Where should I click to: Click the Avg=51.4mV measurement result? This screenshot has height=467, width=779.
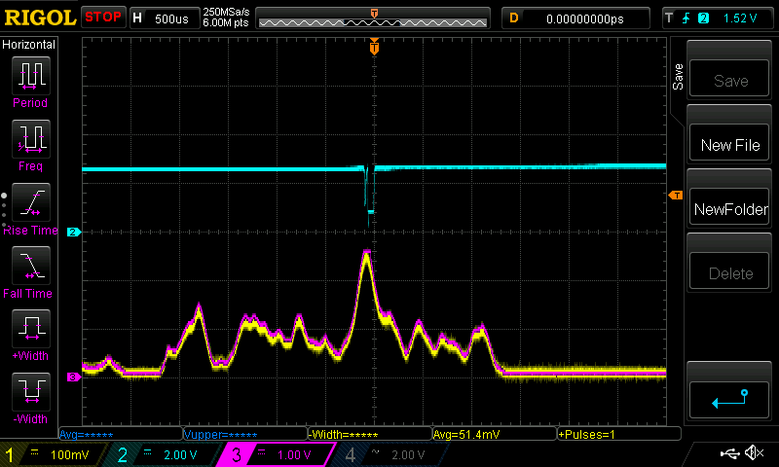pos(495,434)
